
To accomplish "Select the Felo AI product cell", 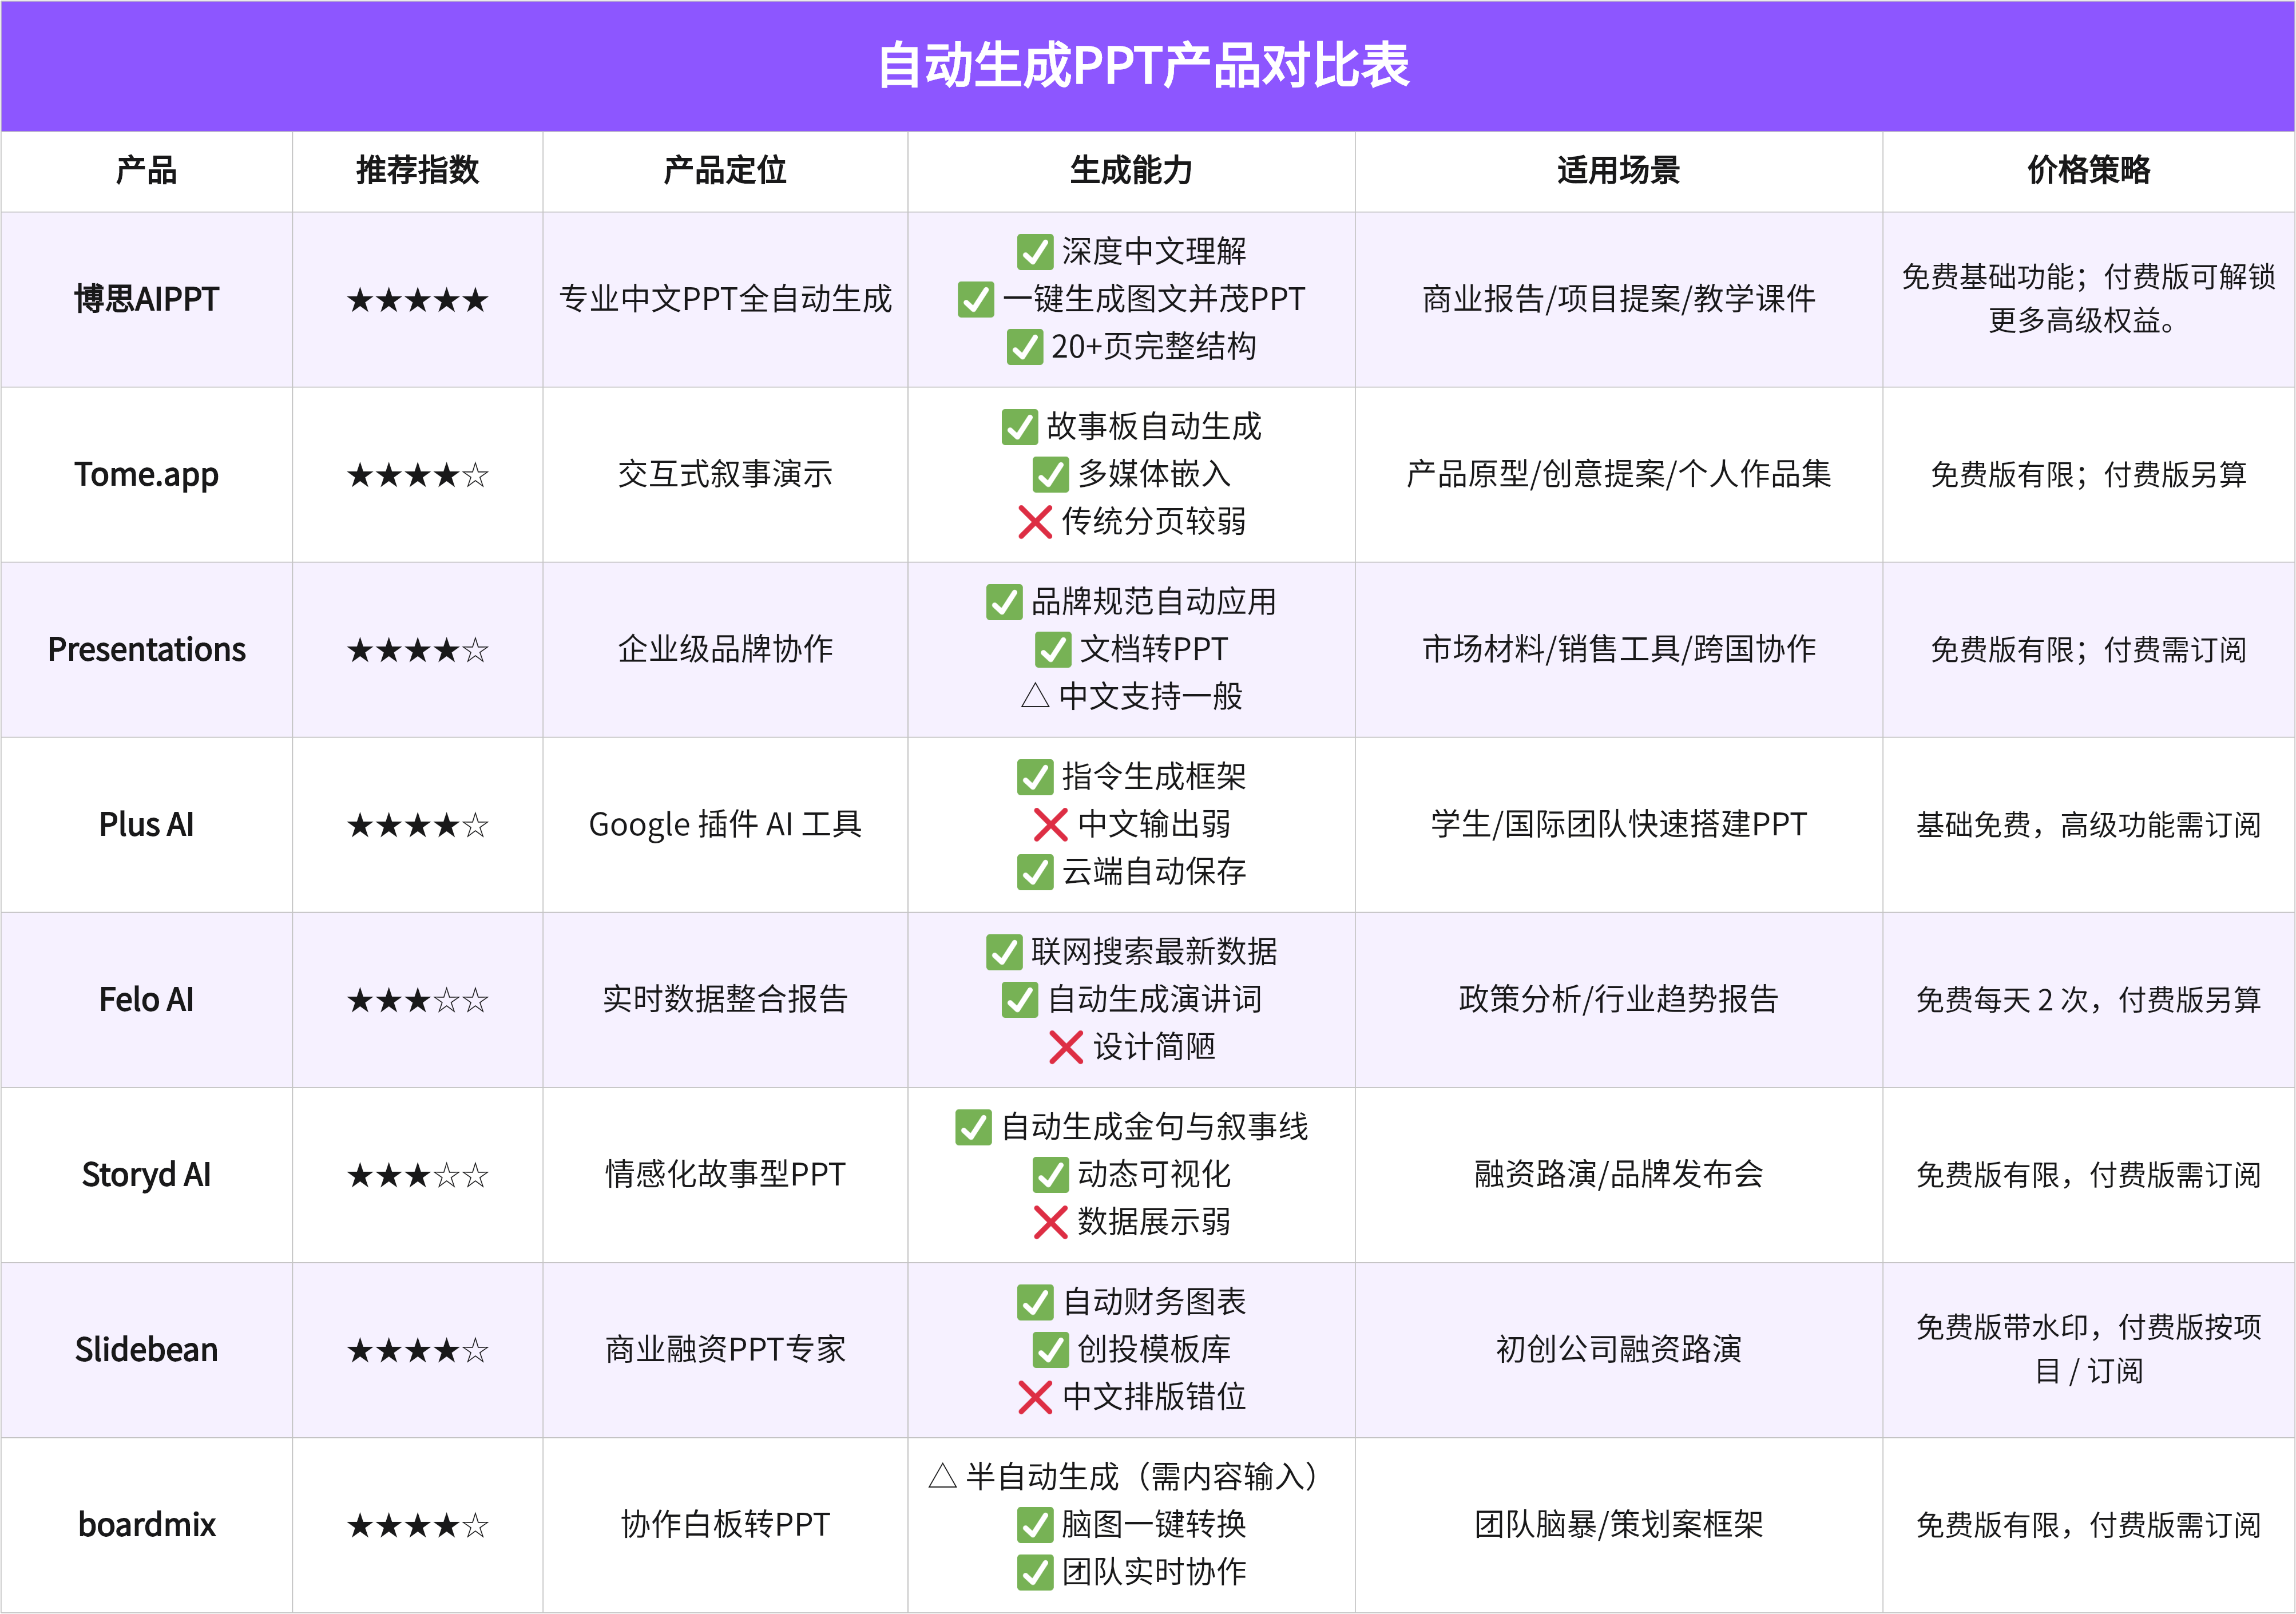I will (146, 999).
